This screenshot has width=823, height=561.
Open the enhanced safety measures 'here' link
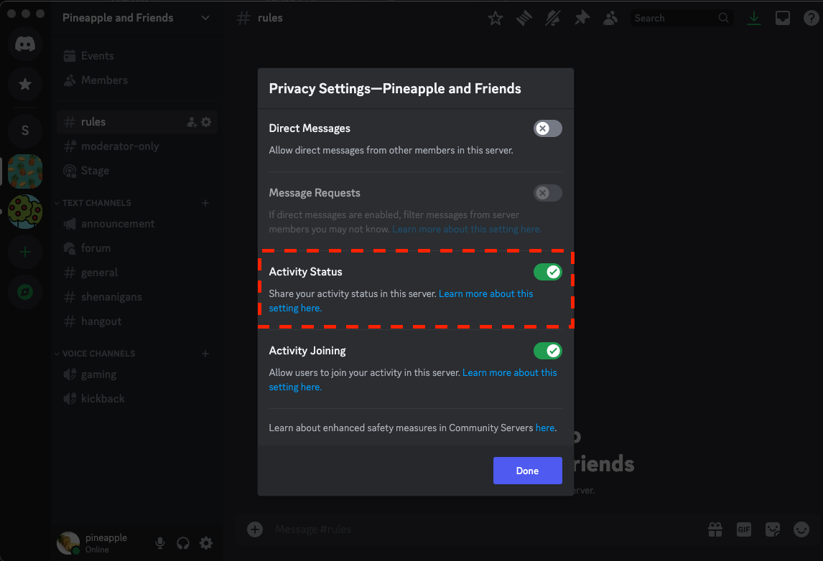click(544, 428)
